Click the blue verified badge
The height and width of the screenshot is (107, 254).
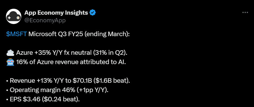click(x=93, y=13)
